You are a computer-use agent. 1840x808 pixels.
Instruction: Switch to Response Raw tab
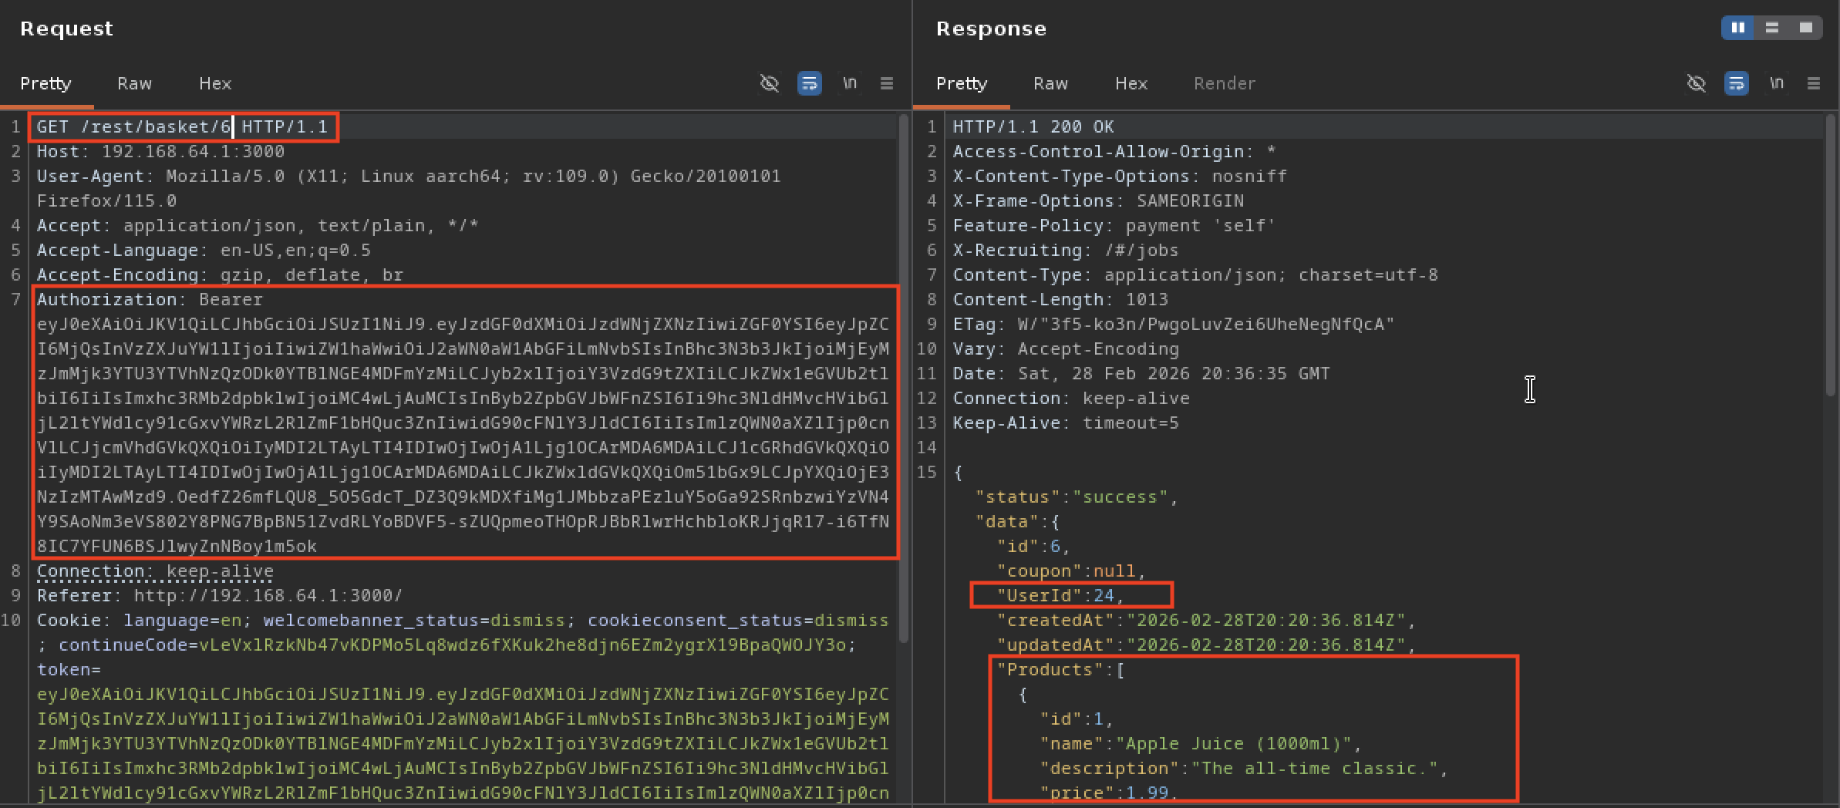pyautogui.click(x=1050, y=83)
